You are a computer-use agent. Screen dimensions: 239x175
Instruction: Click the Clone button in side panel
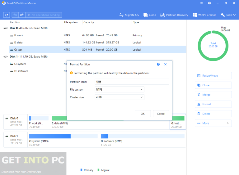(213, 85)
